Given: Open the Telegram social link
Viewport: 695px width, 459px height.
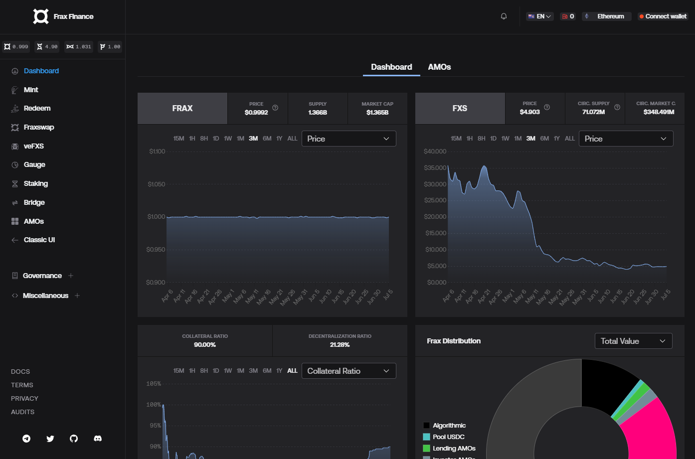Looking at the screenshot, I should pyautogui.click(x=26, y=439).
